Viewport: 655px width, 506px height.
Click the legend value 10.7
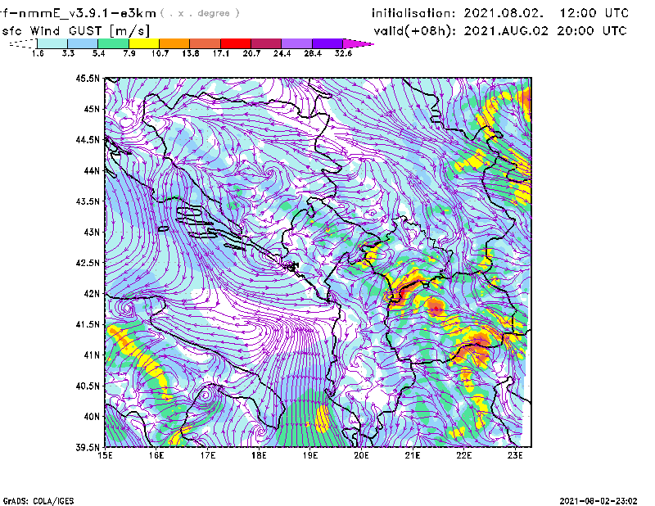tap(160, 53)
